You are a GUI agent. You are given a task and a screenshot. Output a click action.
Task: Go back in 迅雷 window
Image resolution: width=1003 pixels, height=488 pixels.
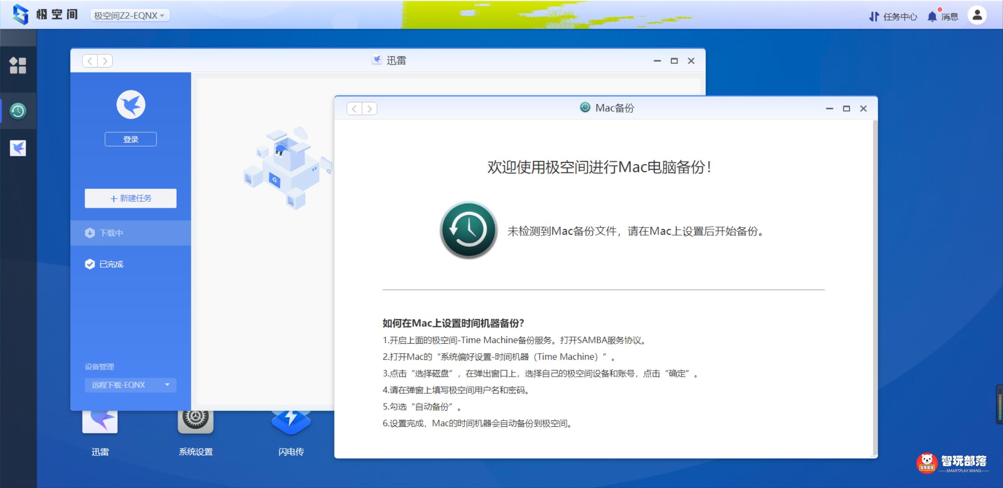click(x=90, y=61)
